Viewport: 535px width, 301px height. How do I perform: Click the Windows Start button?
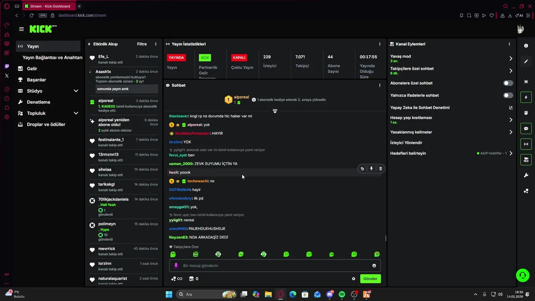(169, 294)
